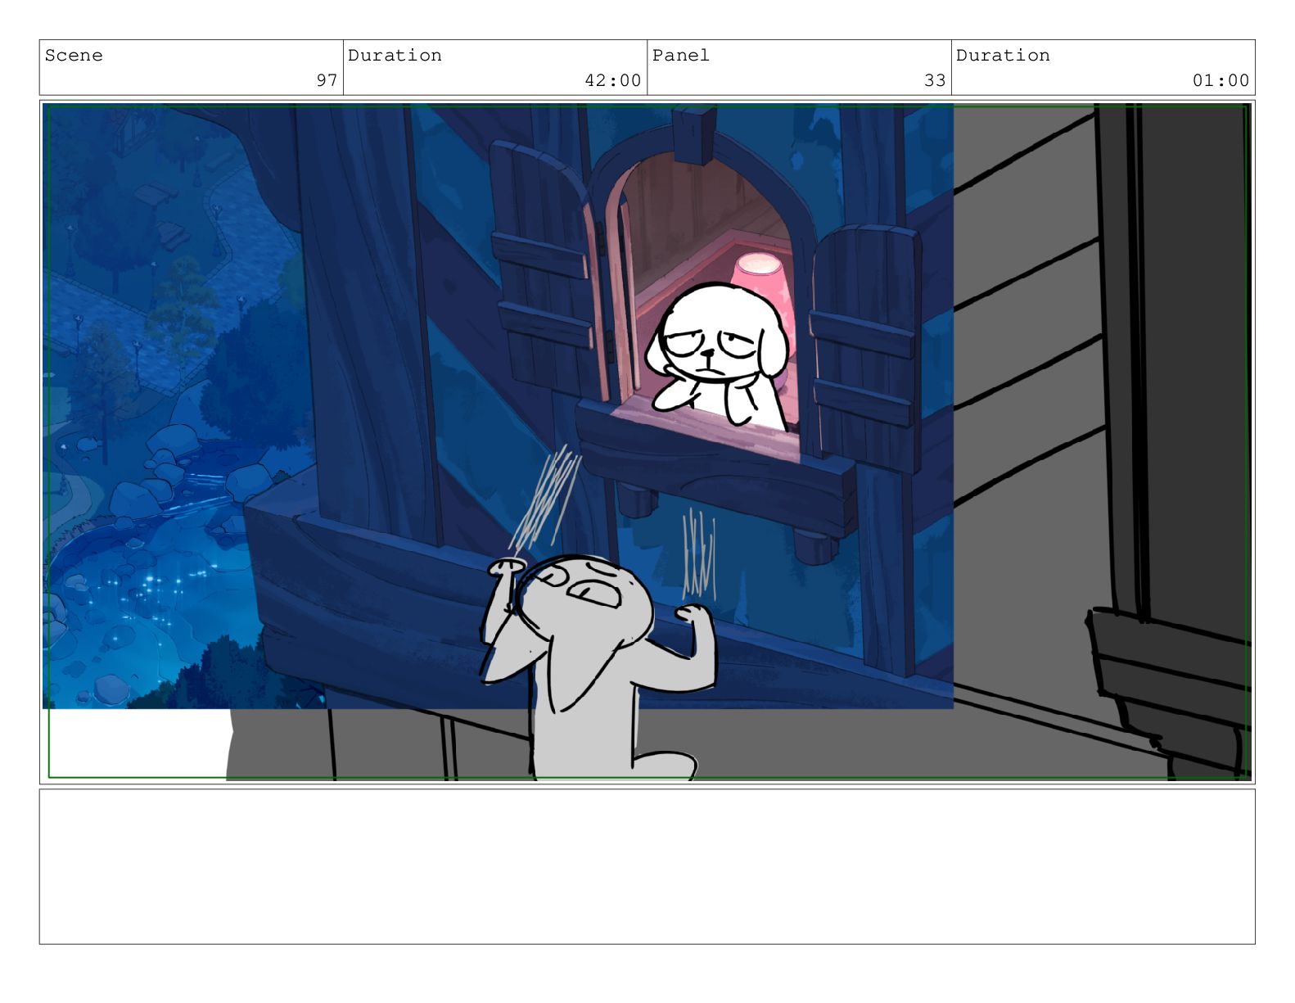This screenshot has width=1295, height=1003.
Task: Click the Panel header label
Action: (x=680, y=56)
